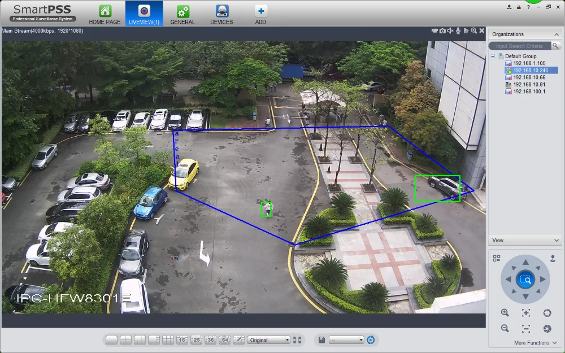Switch to the single-window layout
Screen dimensions: 565x353
tap(111, 340)
